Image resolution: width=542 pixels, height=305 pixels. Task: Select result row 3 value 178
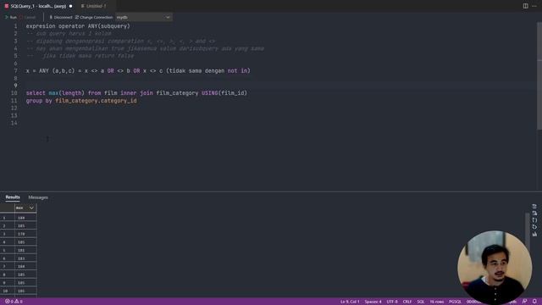tap(25, 234)
